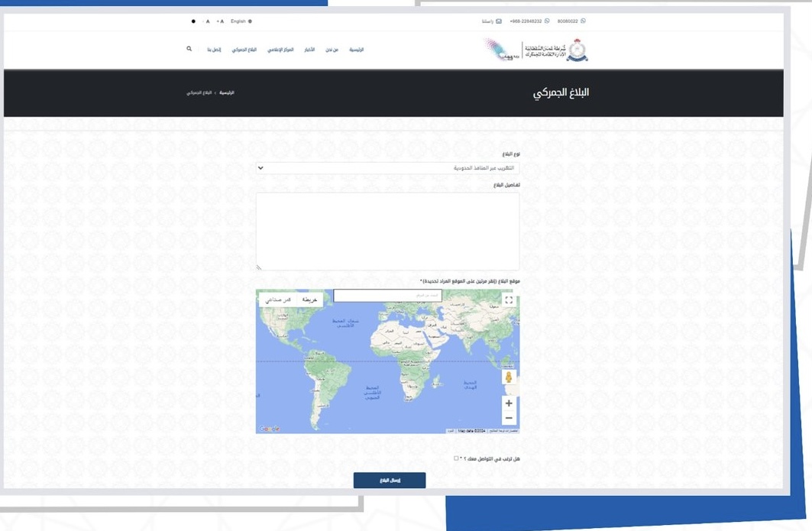812x531 pixels.
Task: Open fullscreen view of the map
Action: [509, 300]
